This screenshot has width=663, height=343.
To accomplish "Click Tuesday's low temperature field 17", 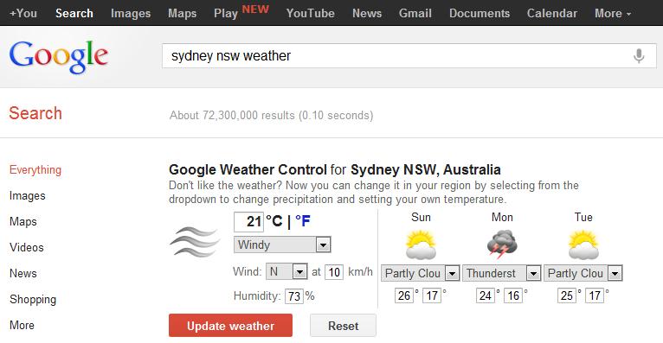I will 595,295.
